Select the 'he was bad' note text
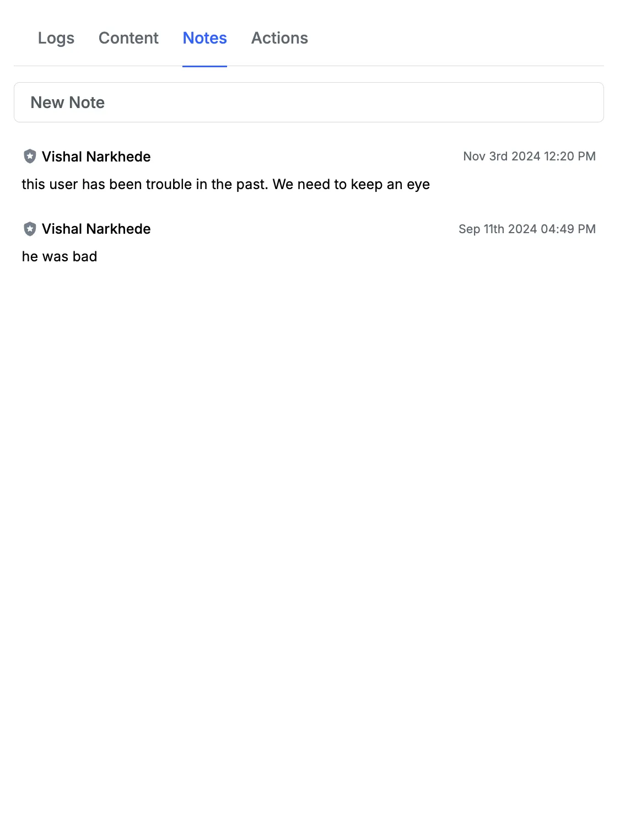636x823 pixels. pyautogui.click(x=60, y=256)
